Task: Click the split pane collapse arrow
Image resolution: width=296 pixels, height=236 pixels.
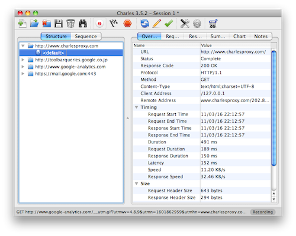Action: click(x=128, y=118)
